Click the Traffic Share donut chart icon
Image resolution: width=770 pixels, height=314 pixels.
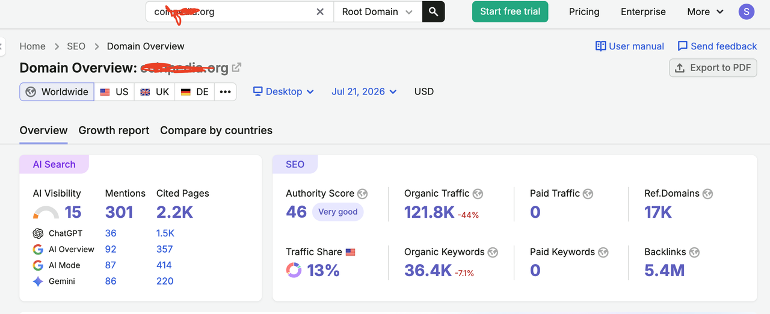[x=294, y=270]
